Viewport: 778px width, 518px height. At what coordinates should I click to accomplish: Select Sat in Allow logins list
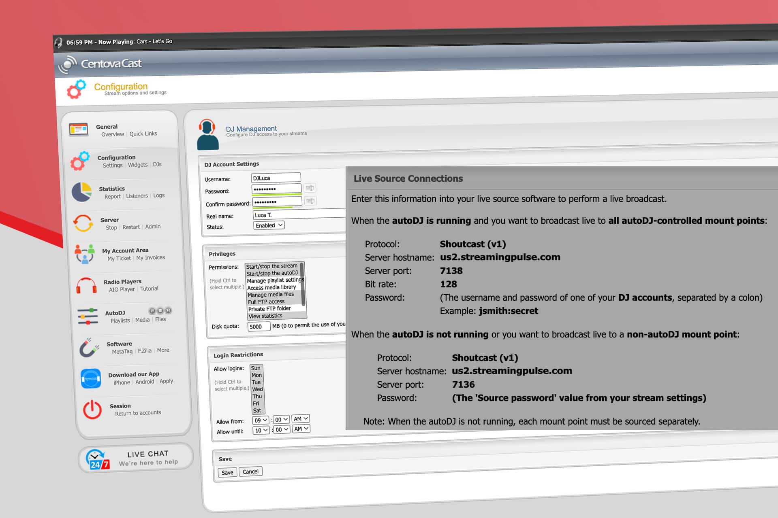257,410
